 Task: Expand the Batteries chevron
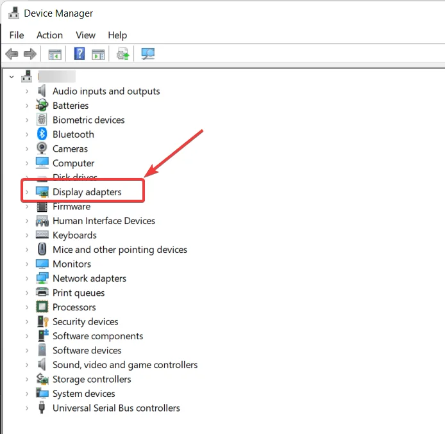click(27, 106)
